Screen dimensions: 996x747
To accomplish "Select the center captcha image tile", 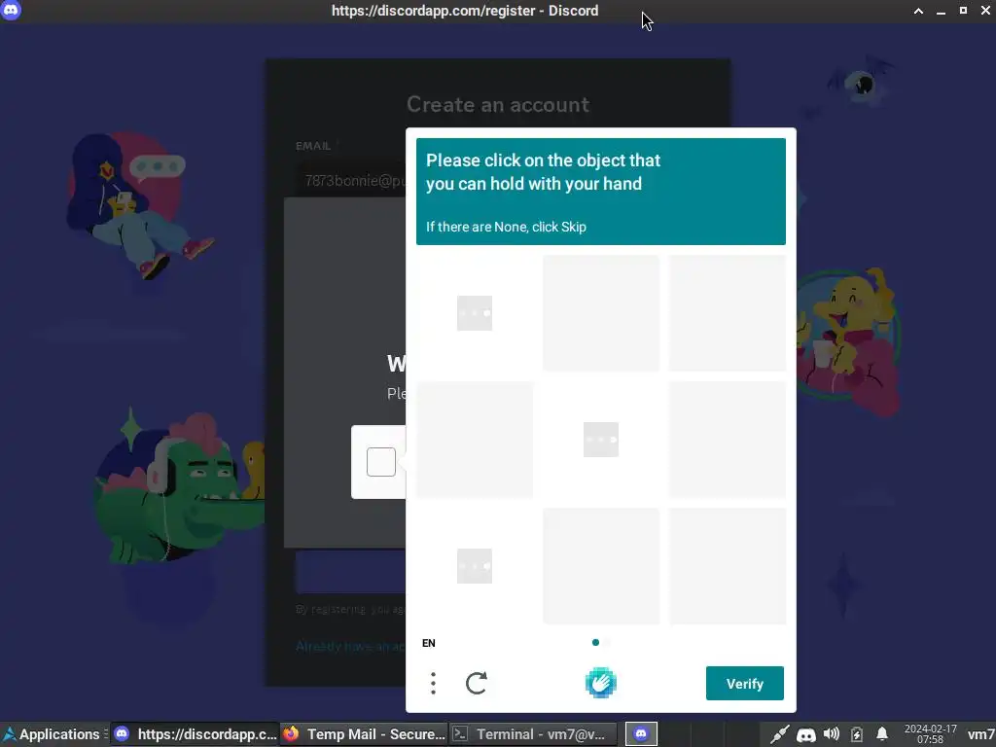I will click(601, 440).
